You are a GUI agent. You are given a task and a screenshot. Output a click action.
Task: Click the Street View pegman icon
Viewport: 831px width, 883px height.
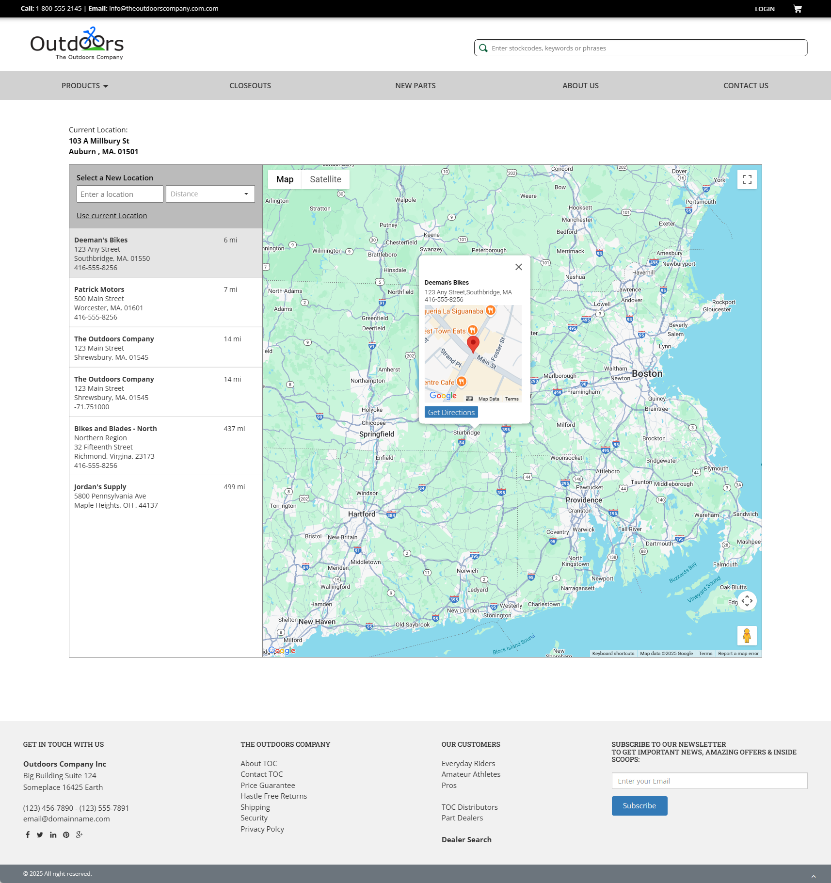[747, 636]
